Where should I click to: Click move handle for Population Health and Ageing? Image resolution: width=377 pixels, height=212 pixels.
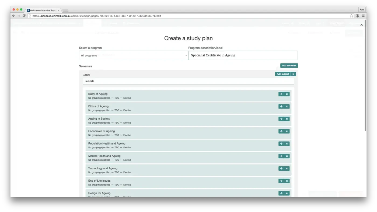[281, 143]
